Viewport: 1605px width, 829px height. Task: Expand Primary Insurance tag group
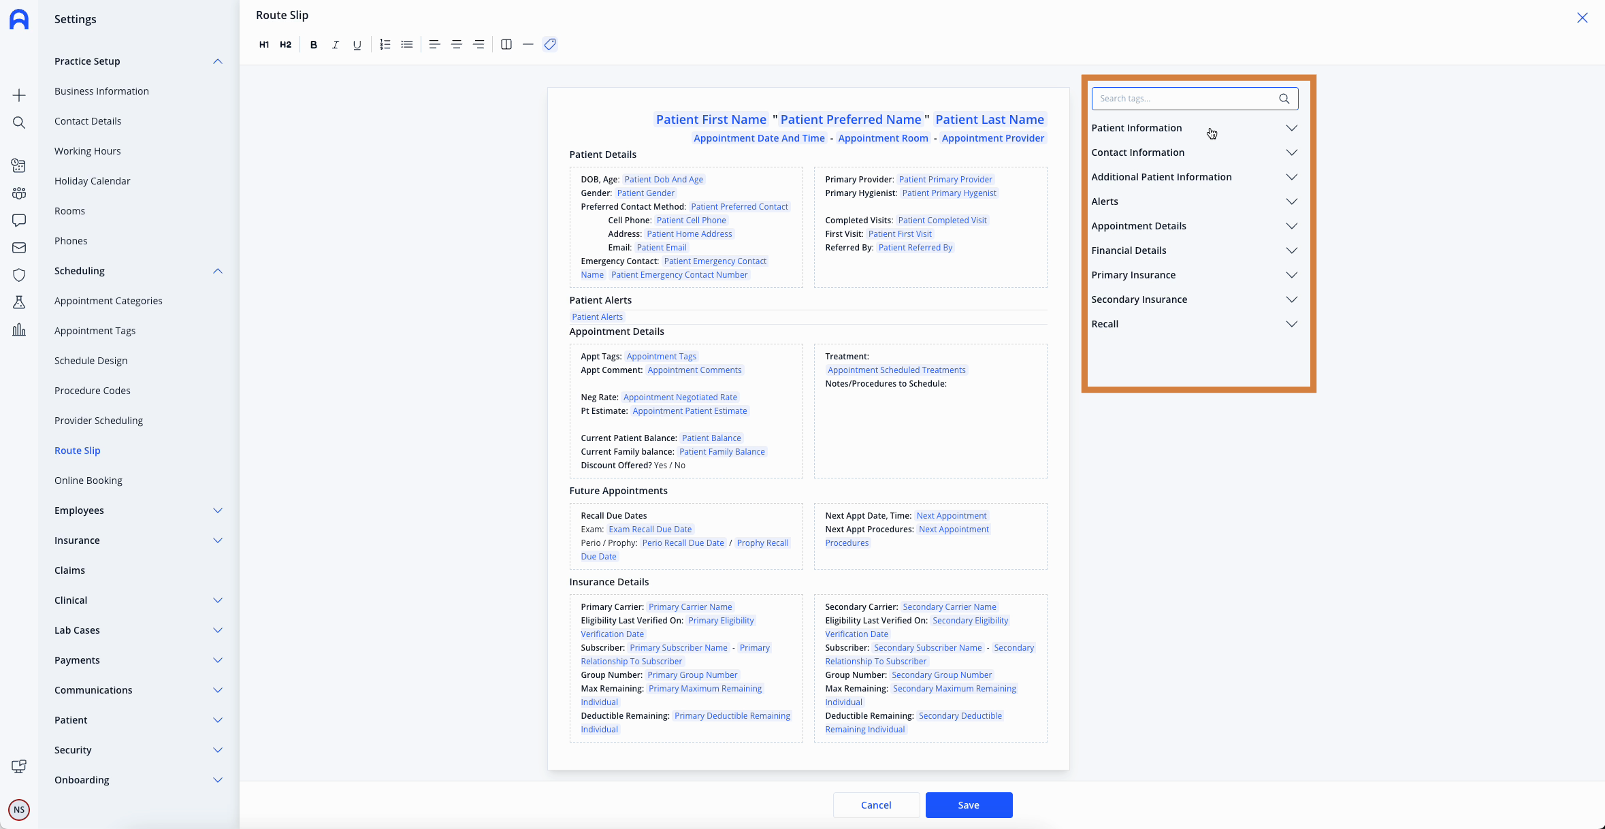click(x=1195, y=275)
